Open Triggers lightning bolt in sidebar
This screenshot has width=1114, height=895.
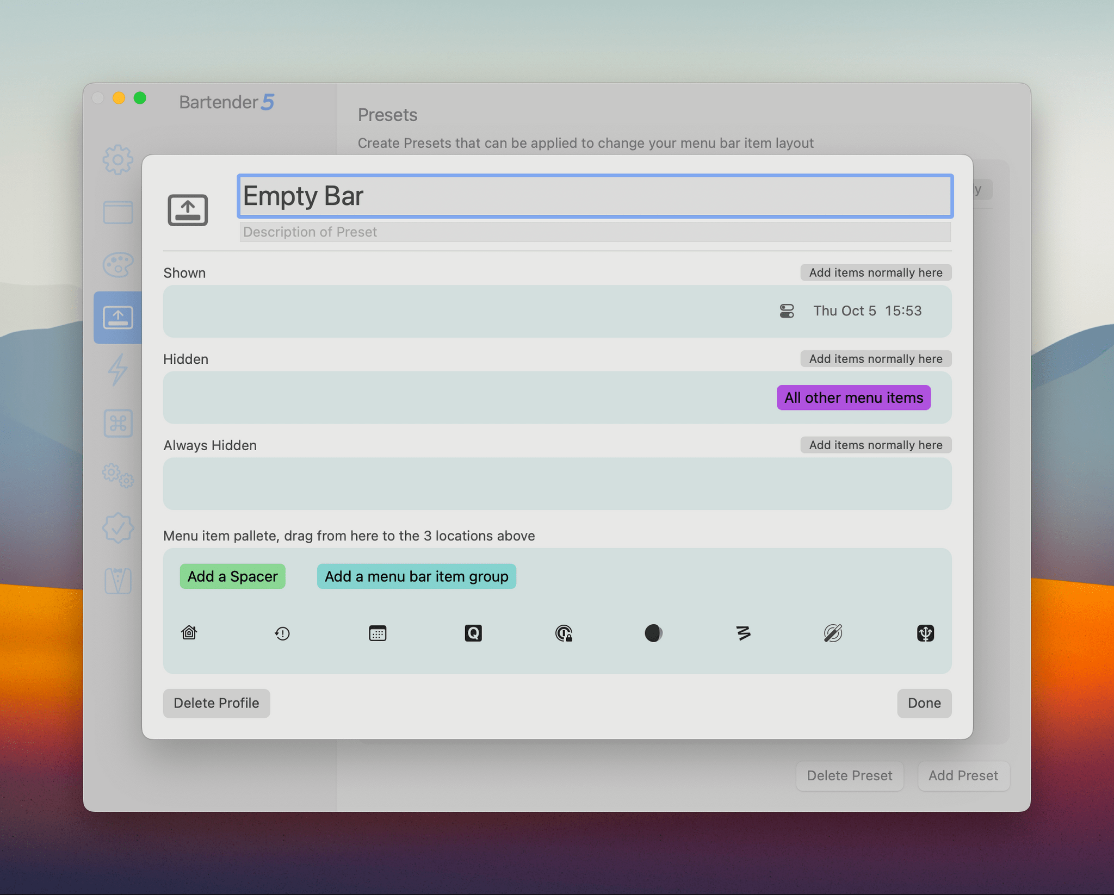[117, 370]
